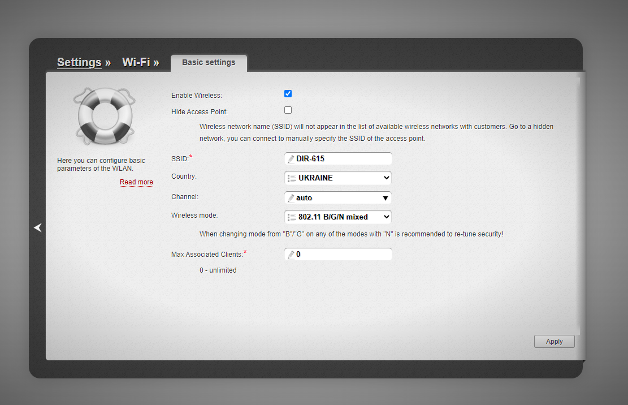
Task: Switch to the Basic settings tab
Action: (209, 63)
